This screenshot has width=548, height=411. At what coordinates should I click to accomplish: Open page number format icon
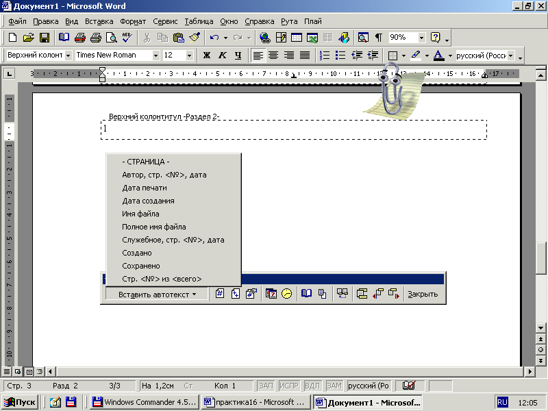pyautogui.click(x=251, y=294)
